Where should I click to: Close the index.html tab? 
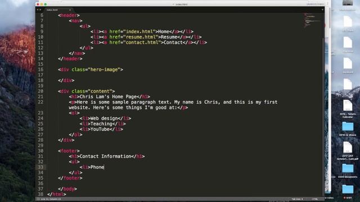coord(70,10)
